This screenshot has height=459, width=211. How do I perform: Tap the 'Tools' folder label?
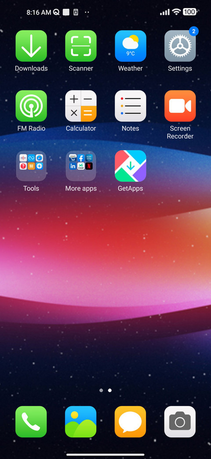(31, 188)
